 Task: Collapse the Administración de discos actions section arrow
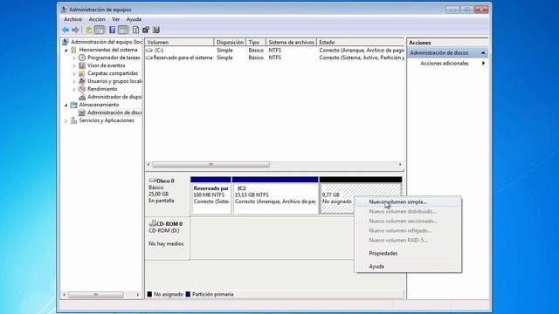pos(483,52)
